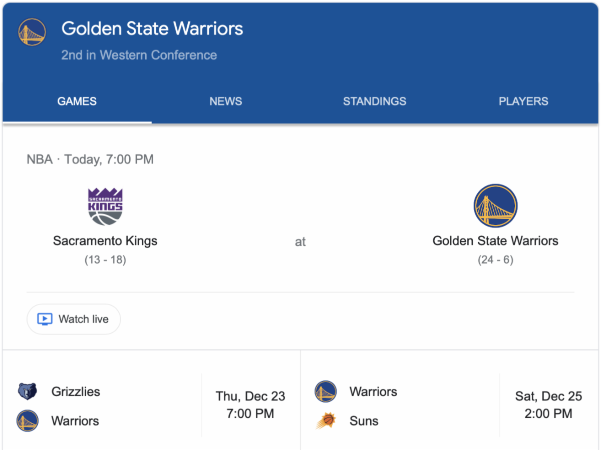Open the Grizzlies game on Thu, Dec 23

point(250,405)
